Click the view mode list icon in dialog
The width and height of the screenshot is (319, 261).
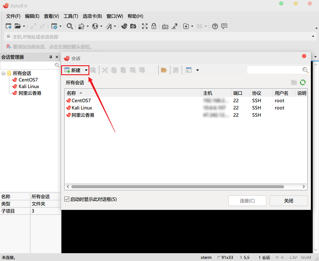point(189,70)
